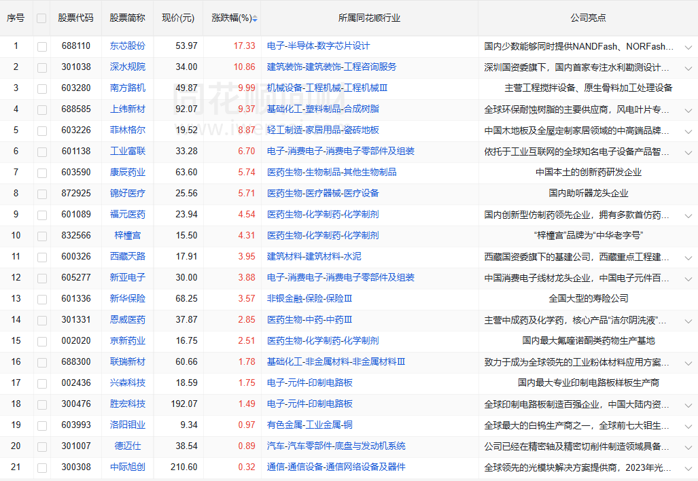Open the 东芯股份 stock link
The image size is (698, 481).
[x=127, y=46]
